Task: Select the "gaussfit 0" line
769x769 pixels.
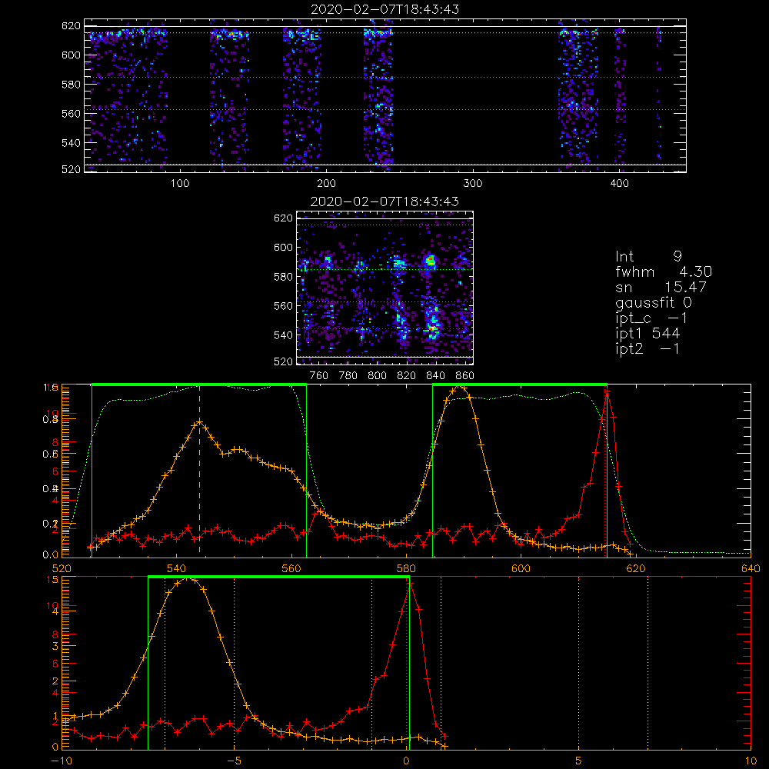Action: pyautogui.click(x=653, y=302)
